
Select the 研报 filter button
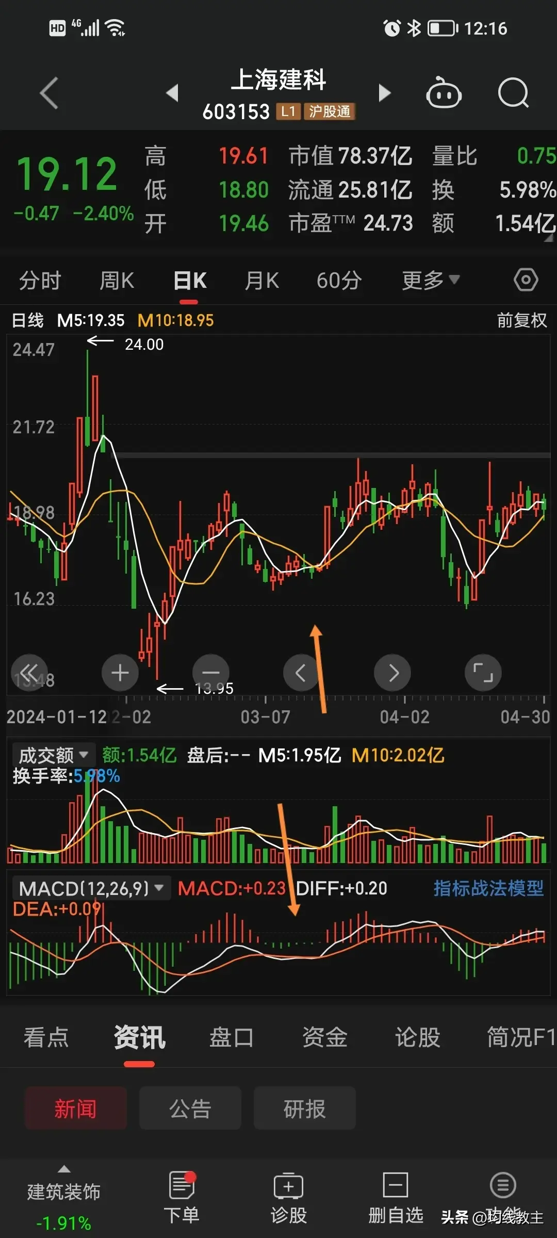[x=305, y=1108]
